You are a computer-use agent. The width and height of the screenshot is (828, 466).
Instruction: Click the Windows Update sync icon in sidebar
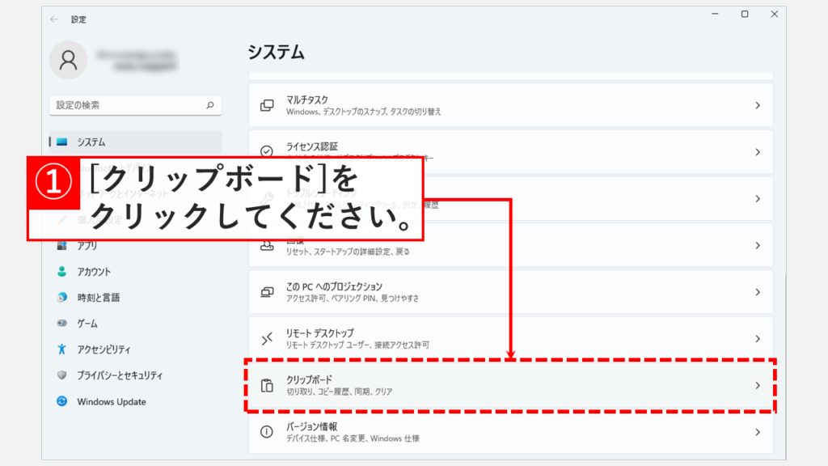point(62,401)
